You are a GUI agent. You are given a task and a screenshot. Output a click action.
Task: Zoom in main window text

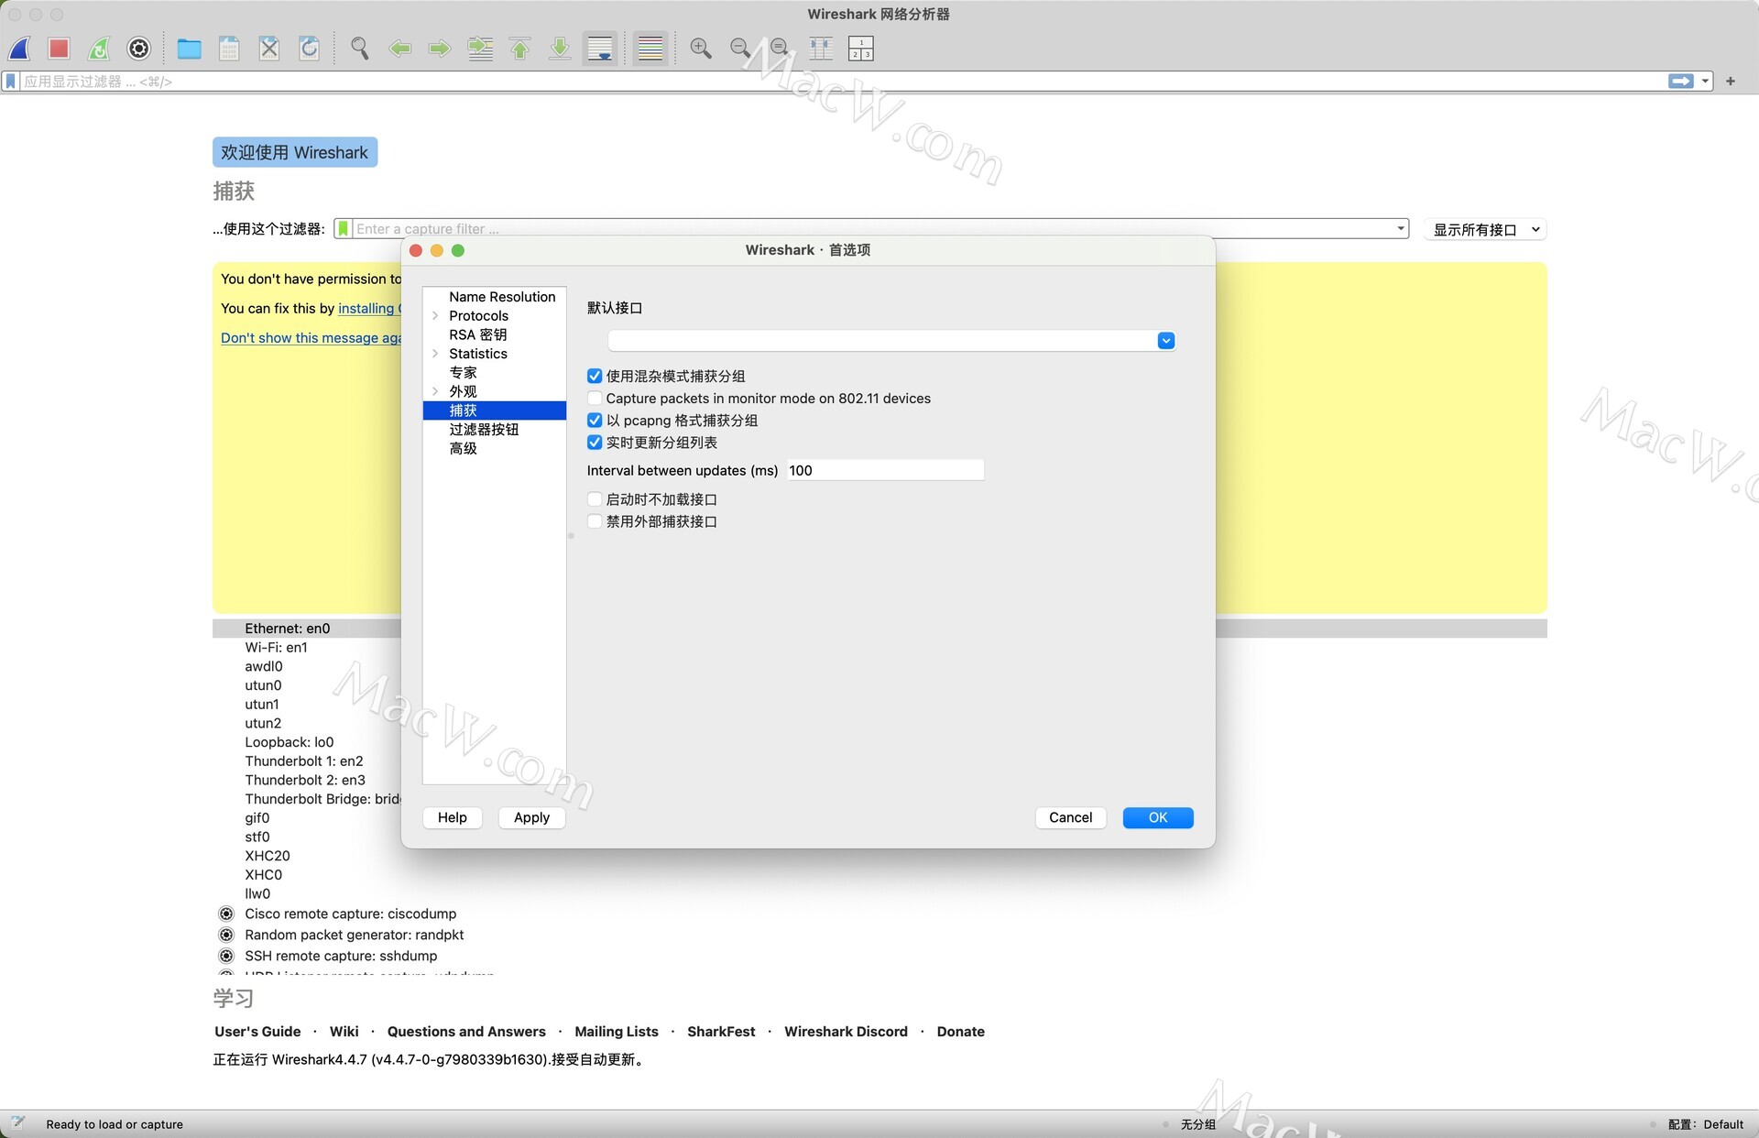[x=701, y=49]
